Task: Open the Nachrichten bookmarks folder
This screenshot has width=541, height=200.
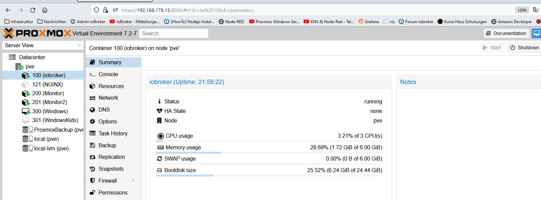Action: coord(52,21)
